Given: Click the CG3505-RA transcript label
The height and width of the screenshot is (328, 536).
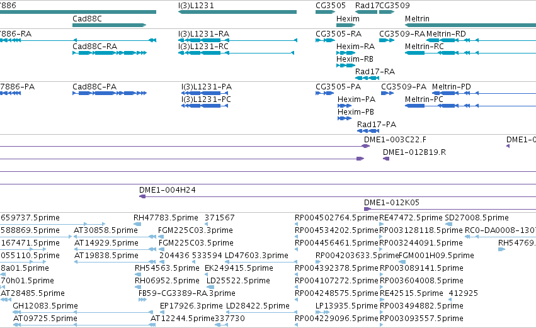Looking at the screenshot, I should 338,34.
